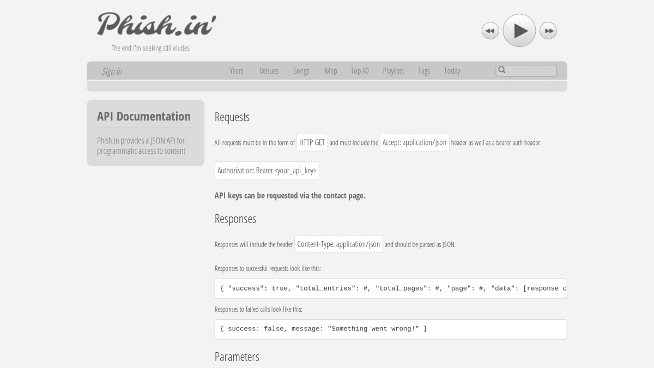Click the sidebar JSON API description text
The width and height of the screenshot is (654, 368).
pos(141,146)
